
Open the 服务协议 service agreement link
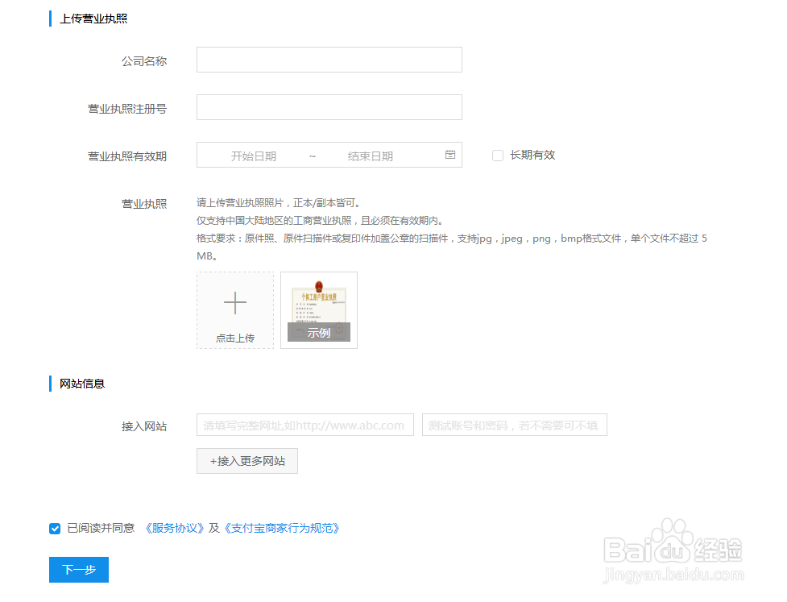click(x=174, y=529)
